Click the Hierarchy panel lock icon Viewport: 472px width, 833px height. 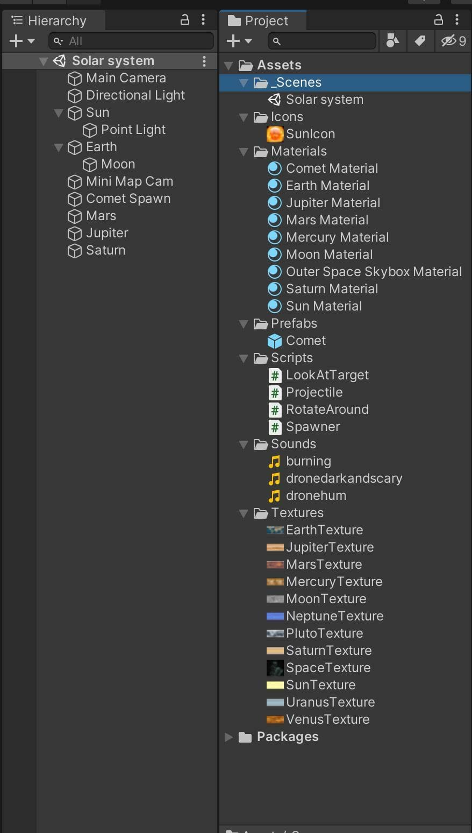pyautogui.click(x=184, y=20)
